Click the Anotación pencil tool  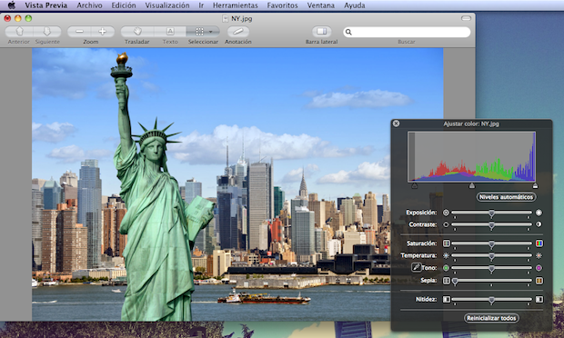pos(237,32)
